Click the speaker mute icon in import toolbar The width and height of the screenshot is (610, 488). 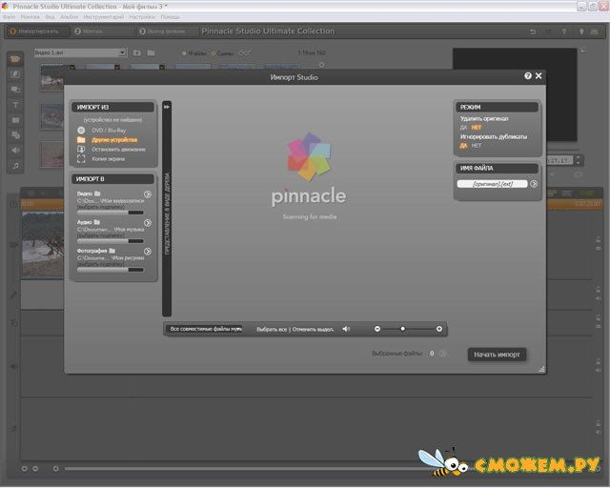click(x=346, y=329)
